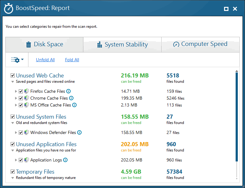Image resolution: width=245 pixels, height=188 pixels.
Task: Expand the Windows Defender Files row
Action: point(16,132)
